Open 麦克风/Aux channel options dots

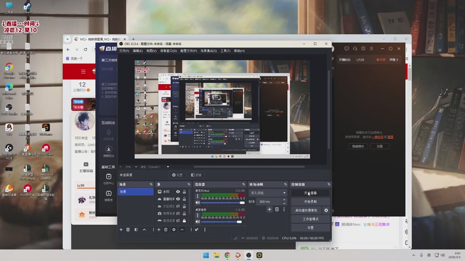pyautogui.click(x=198, y=197)
